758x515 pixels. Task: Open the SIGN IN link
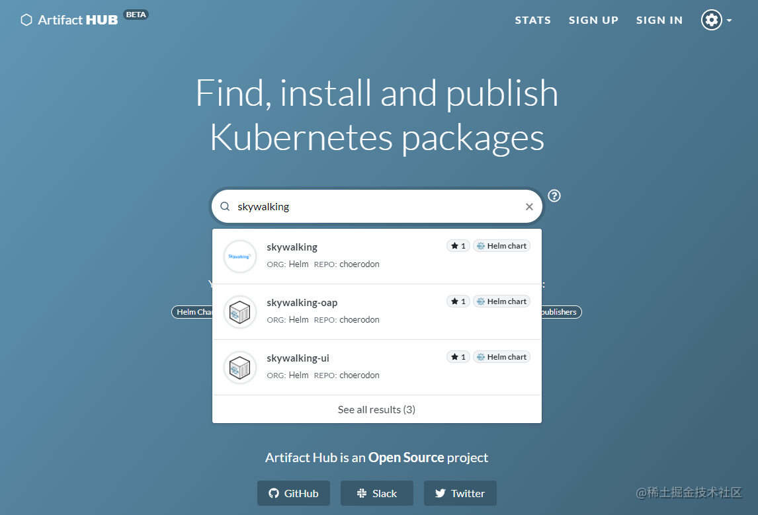coord(659,20)
